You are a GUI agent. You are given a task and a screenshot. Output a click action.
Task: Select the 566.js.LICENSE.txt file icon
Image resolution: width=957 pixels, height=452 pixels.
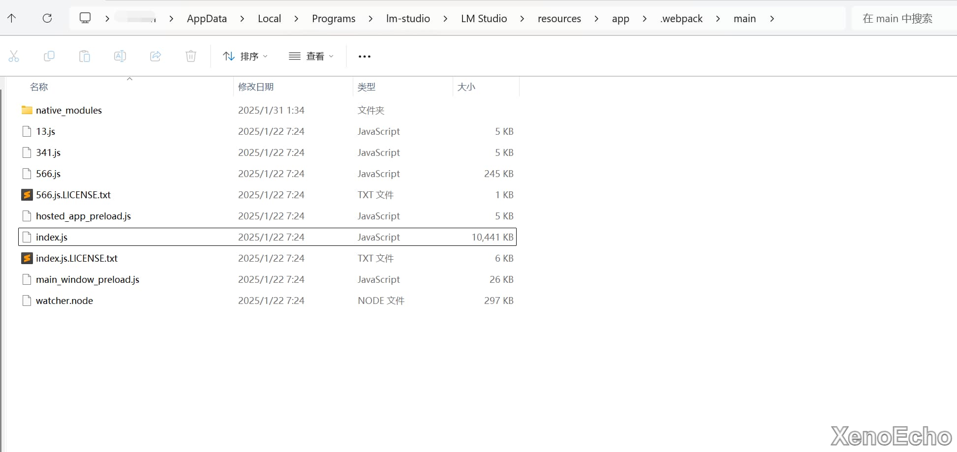[x=27, y=195]
